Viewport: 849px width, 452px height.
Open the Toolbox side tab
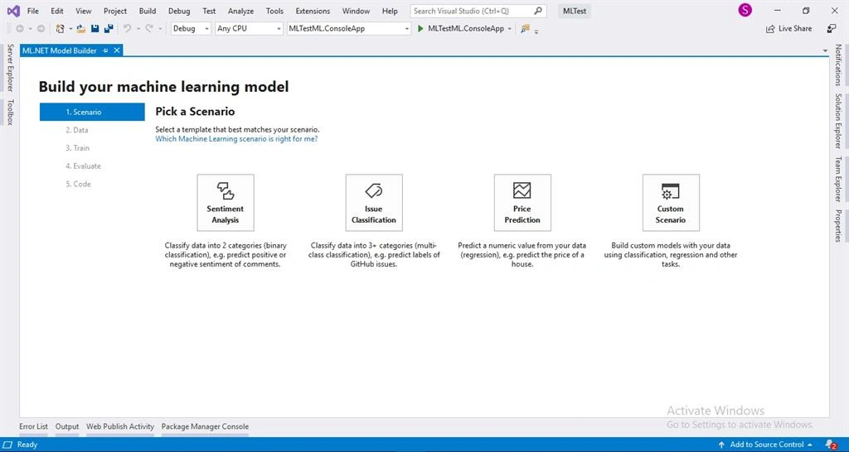coord(10,112)
